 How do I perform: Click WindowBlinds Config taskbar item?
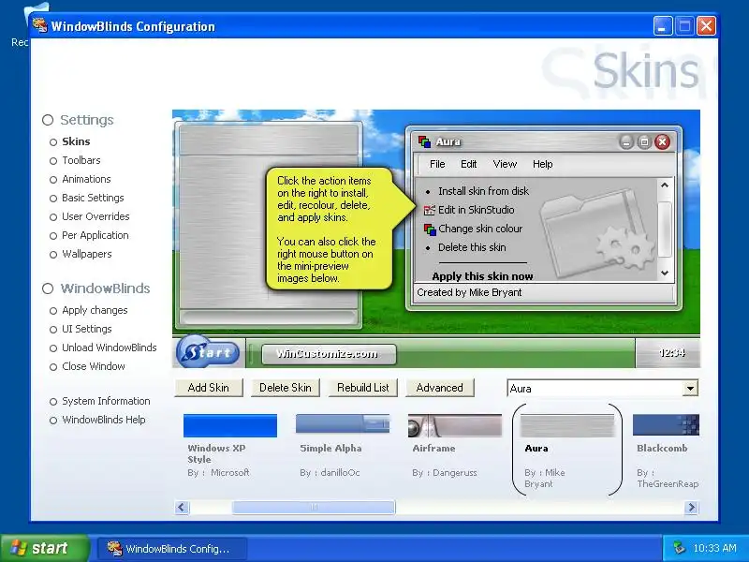[x=172, y=548]
